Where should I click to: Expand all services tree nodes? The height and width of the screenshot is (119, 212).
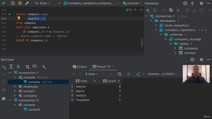coord(11,66)
